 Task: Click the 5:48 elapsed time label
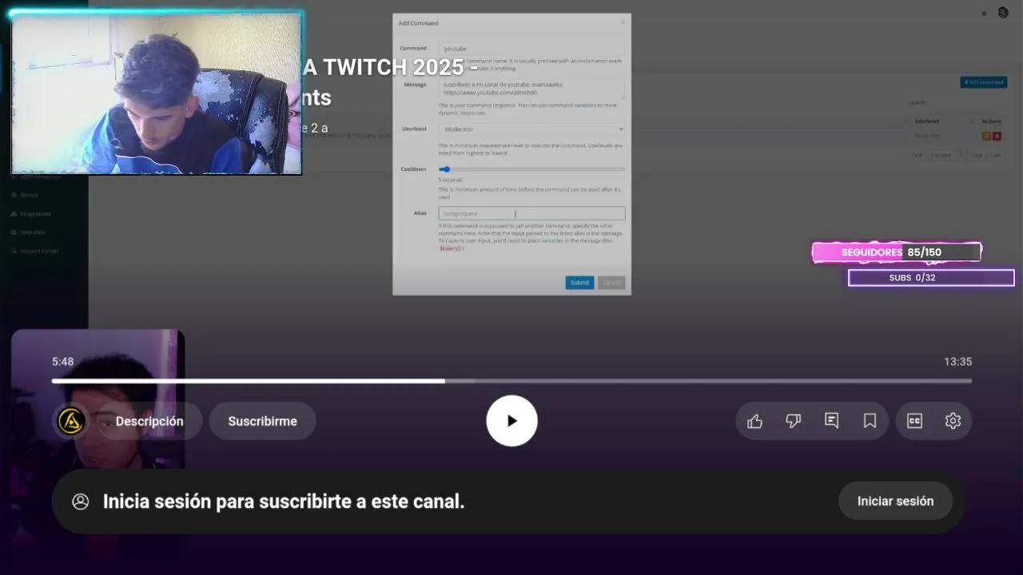pyautogui.click(x=62, y=362)
